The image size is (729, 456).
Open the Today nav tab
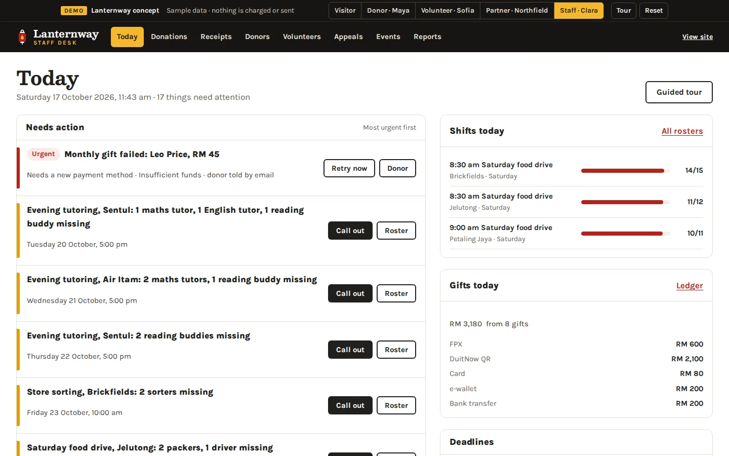click(x=127, y=37)
